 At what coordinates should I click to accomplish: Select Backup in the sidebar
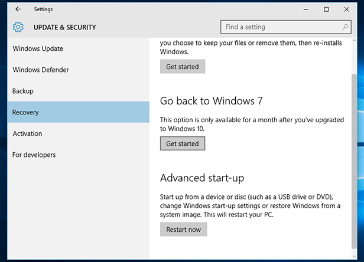[78, 91]
